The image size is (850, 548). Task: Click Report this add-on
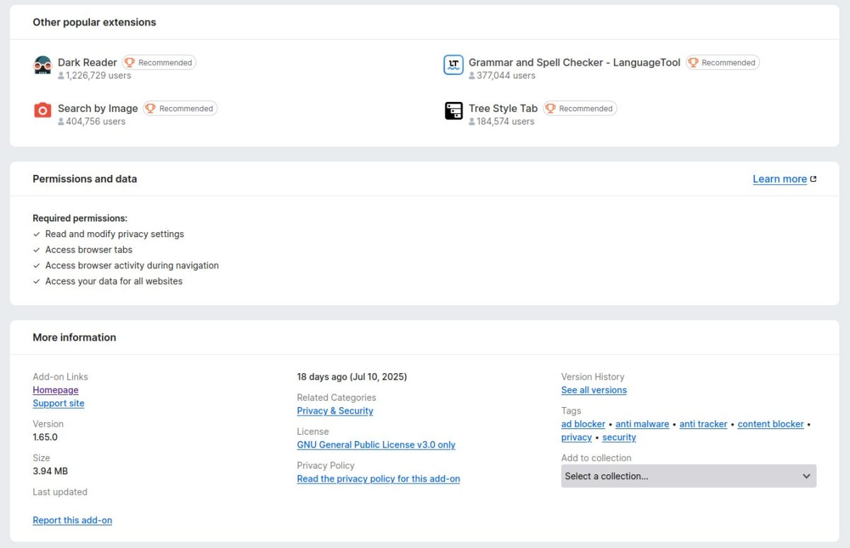pos(72,520)
